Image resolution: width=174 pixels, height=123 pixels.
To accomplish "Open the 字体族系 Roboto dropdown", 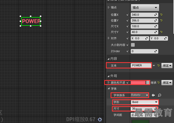I will (x=140, y=95).
